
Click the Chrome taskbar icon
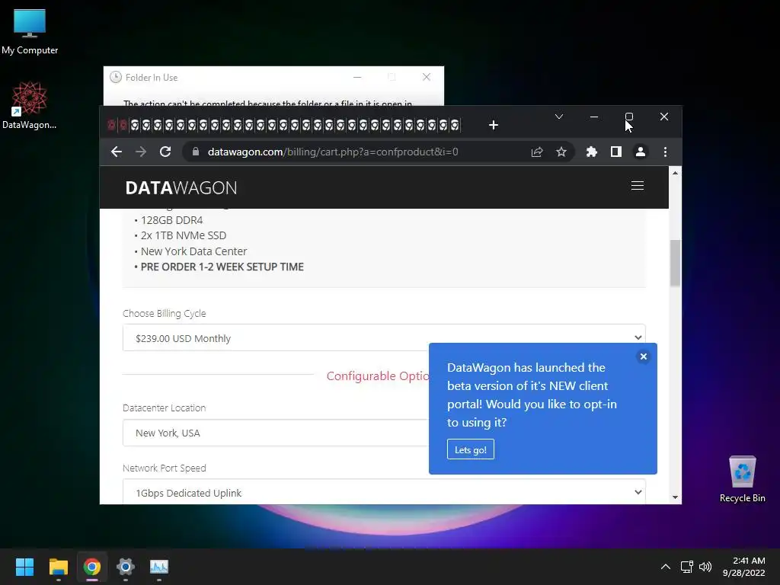coord(92,567)
